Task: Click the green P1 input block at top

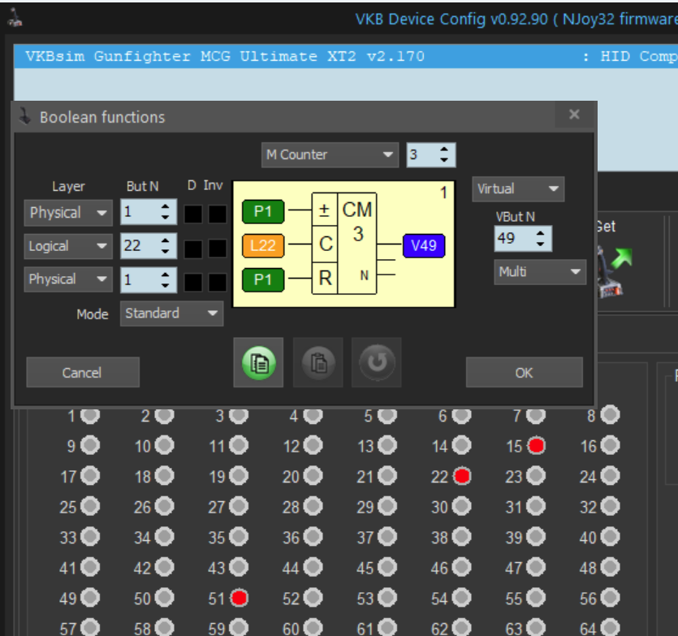Action: (263, 211)
